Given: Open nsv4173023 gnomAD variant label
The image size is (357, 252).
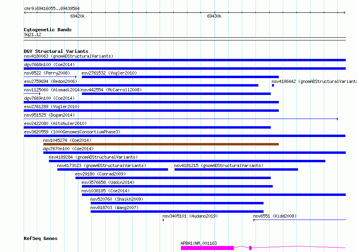Looking at the screenshot, I should [101, 165].
